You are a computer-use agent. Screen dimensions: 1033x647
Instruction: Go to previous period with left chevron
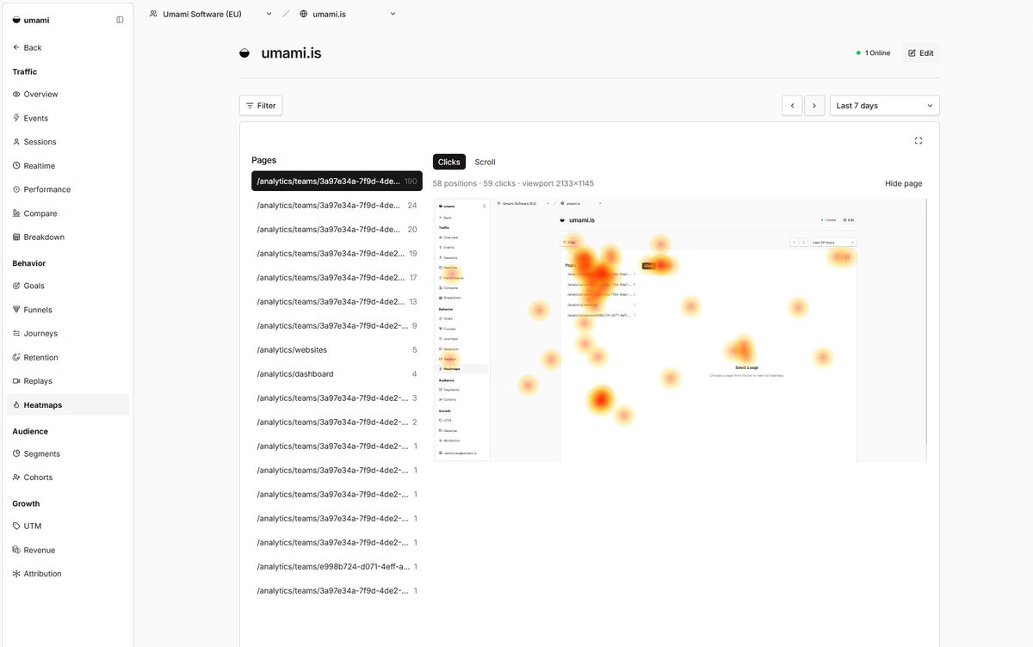[792, 106]
